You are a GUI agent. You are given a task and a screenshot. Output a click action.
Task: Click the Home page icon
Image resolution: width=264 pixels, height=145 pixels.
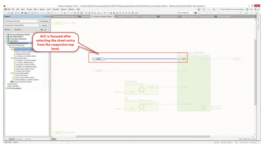click(255, 10)
